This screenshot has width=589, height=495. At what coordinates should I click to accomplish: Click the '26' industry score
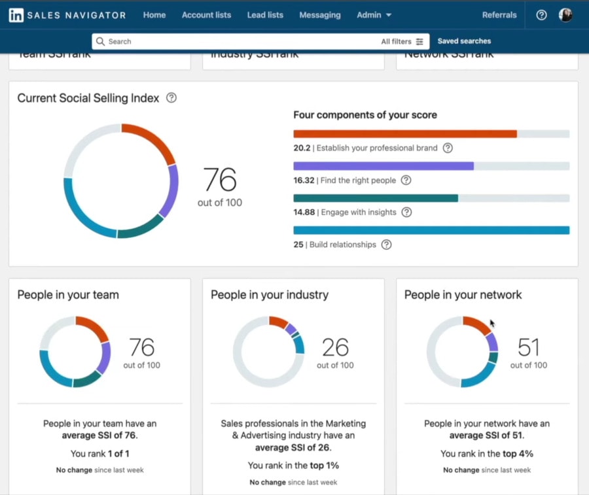pyautogui.click(x=335, y=347)
